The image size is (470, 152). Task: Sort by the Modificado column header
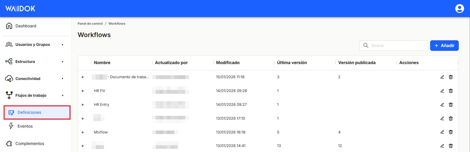coord(228,63)
